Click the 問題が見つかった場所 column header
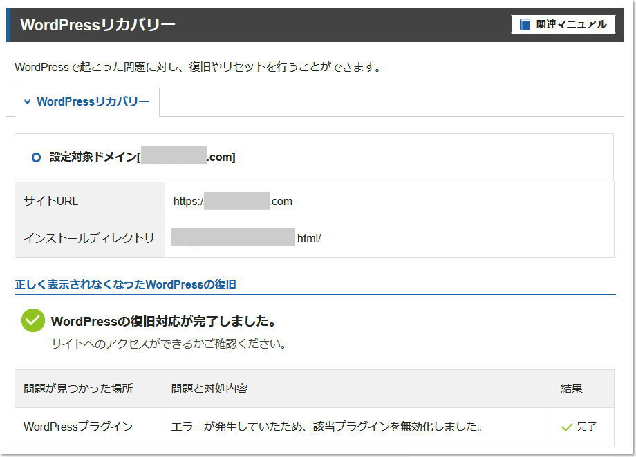Screen dimensions: 636x457 78,389
